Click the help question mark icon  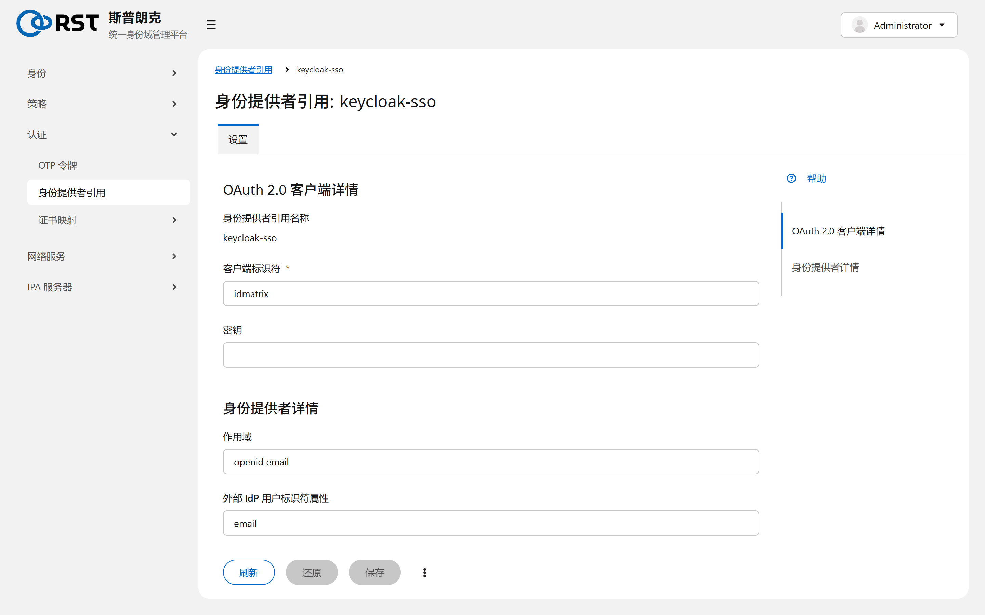pos(791,178)
